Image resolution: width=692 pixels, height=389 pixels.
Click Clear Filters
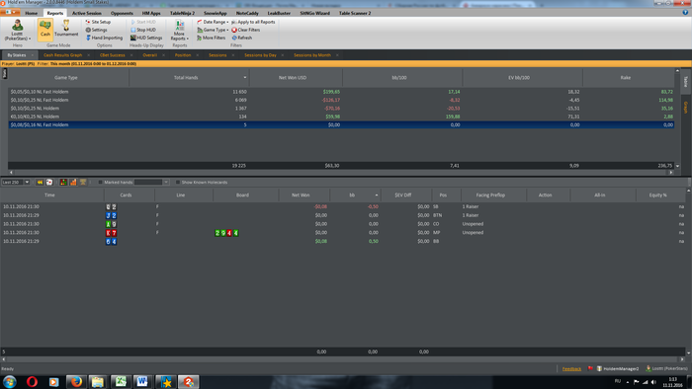[246, 30]
